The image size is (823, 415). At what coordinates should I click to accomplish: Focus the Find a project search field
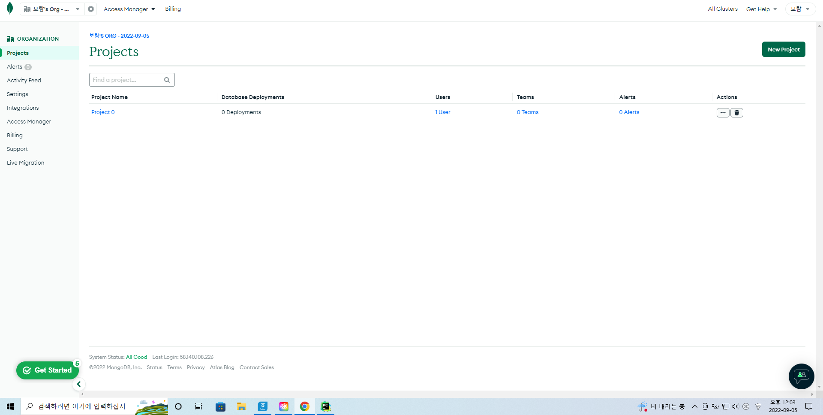(132, 80)
